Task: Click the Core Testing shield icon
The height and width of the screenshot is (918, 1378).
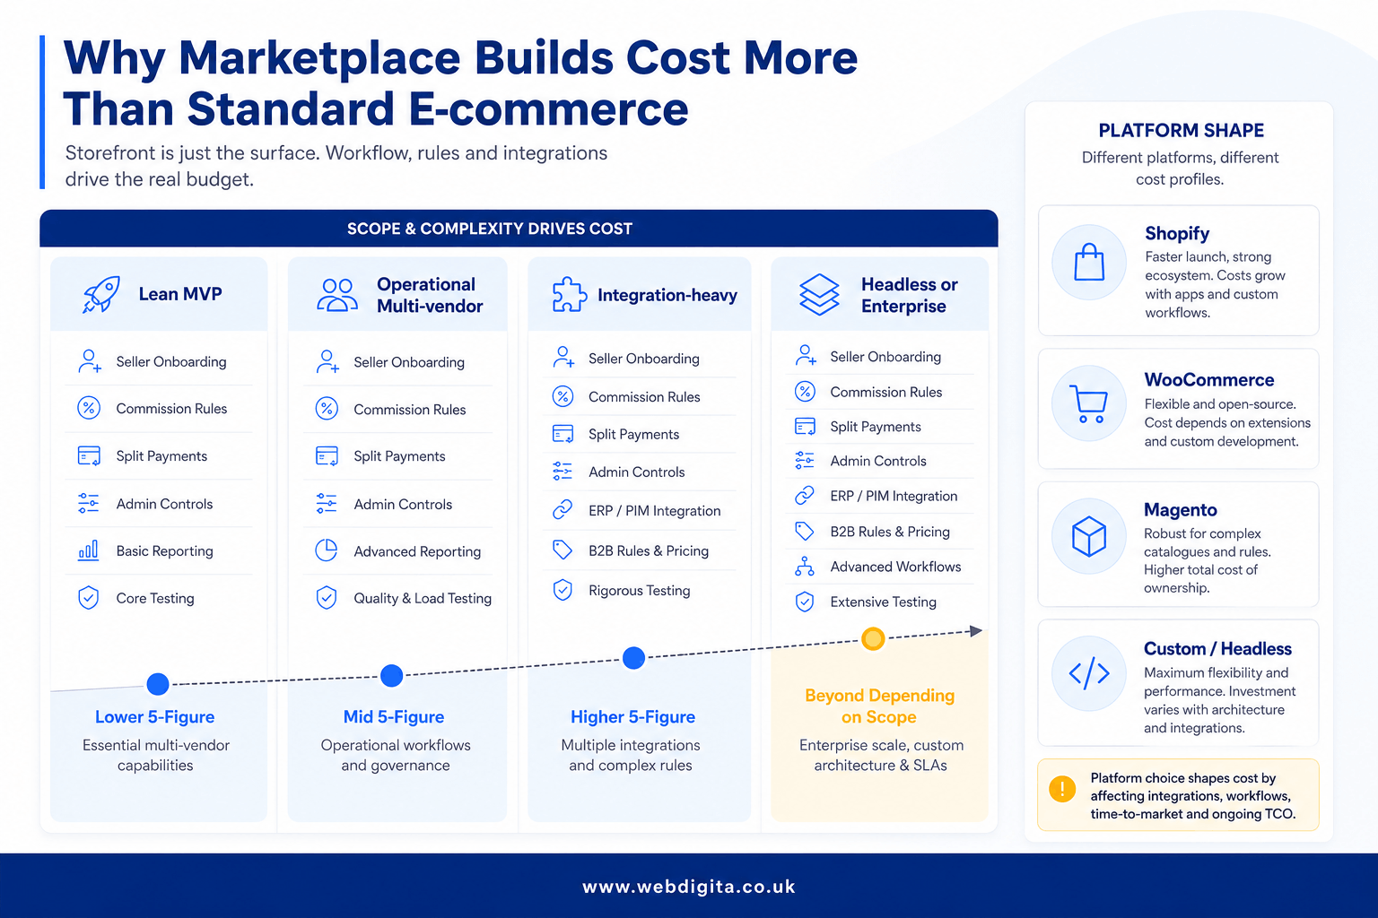Action: pyautogui.click(x=88, y=598)
